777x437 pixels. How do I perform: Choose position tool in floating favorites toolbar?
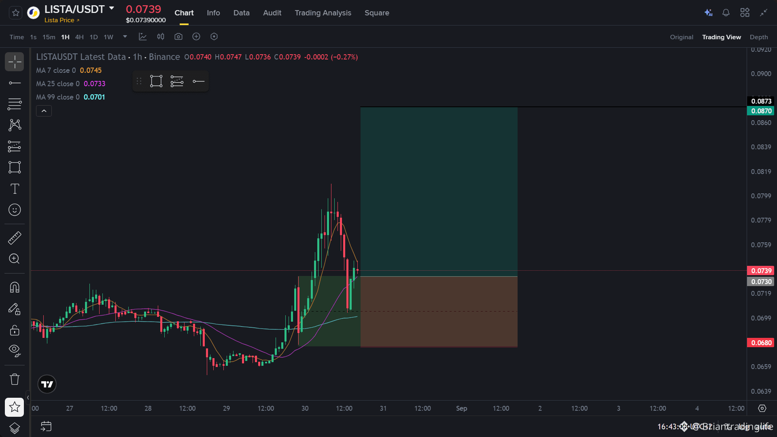click(177, 81)
